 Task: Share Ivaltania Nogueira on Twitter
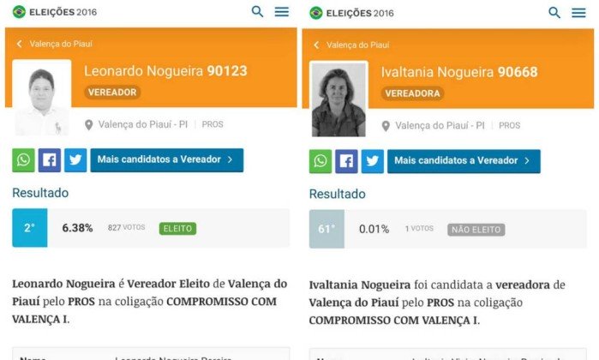[x=373, y=161]
